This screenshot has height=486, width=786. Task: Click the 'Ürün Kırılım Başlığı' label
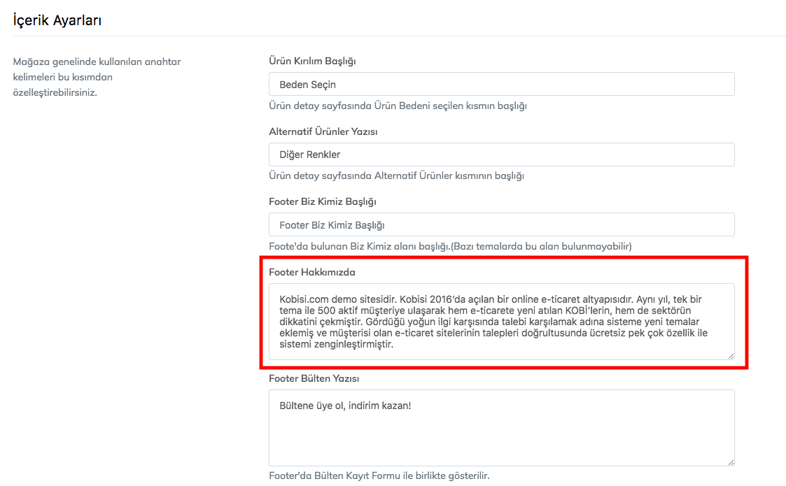point(312,61)
